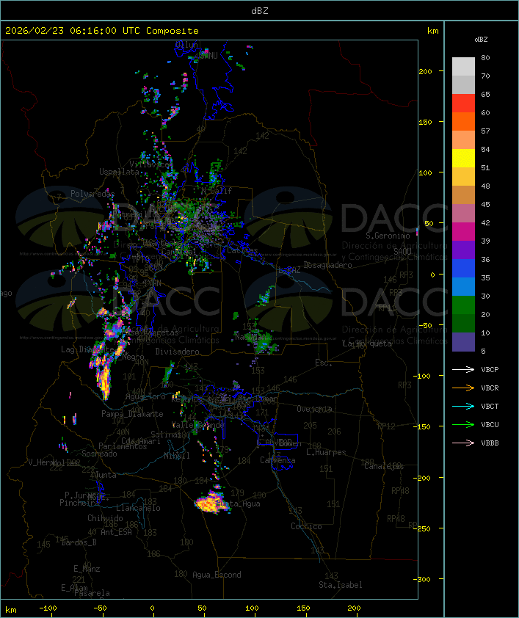Viewport: 519px width, 618px height.
Task: Click the Bardas_B place label
Action: click(x=79, y=542)
